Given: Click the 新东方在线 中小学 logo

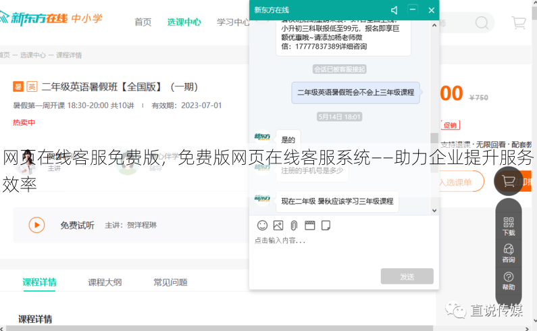Looking at the screenshot, I should pos(51,18).
